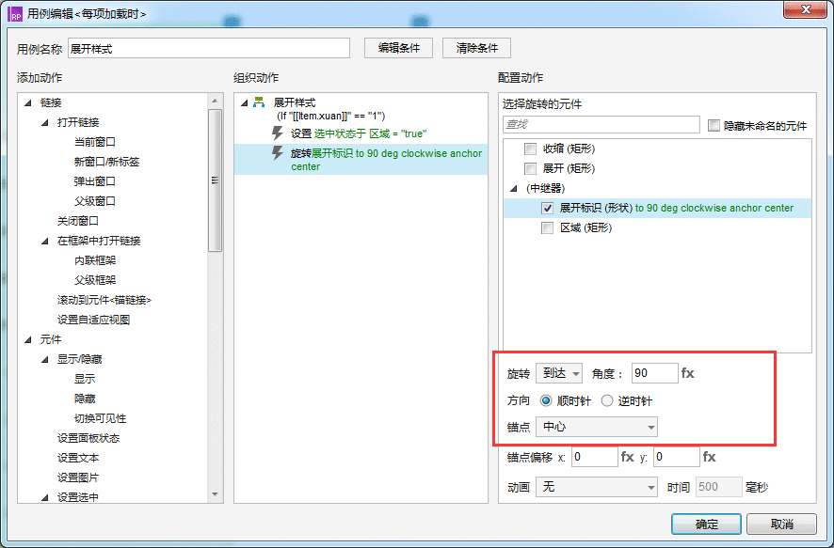Open the 动画 无 dropdown

tap(597, 487)
